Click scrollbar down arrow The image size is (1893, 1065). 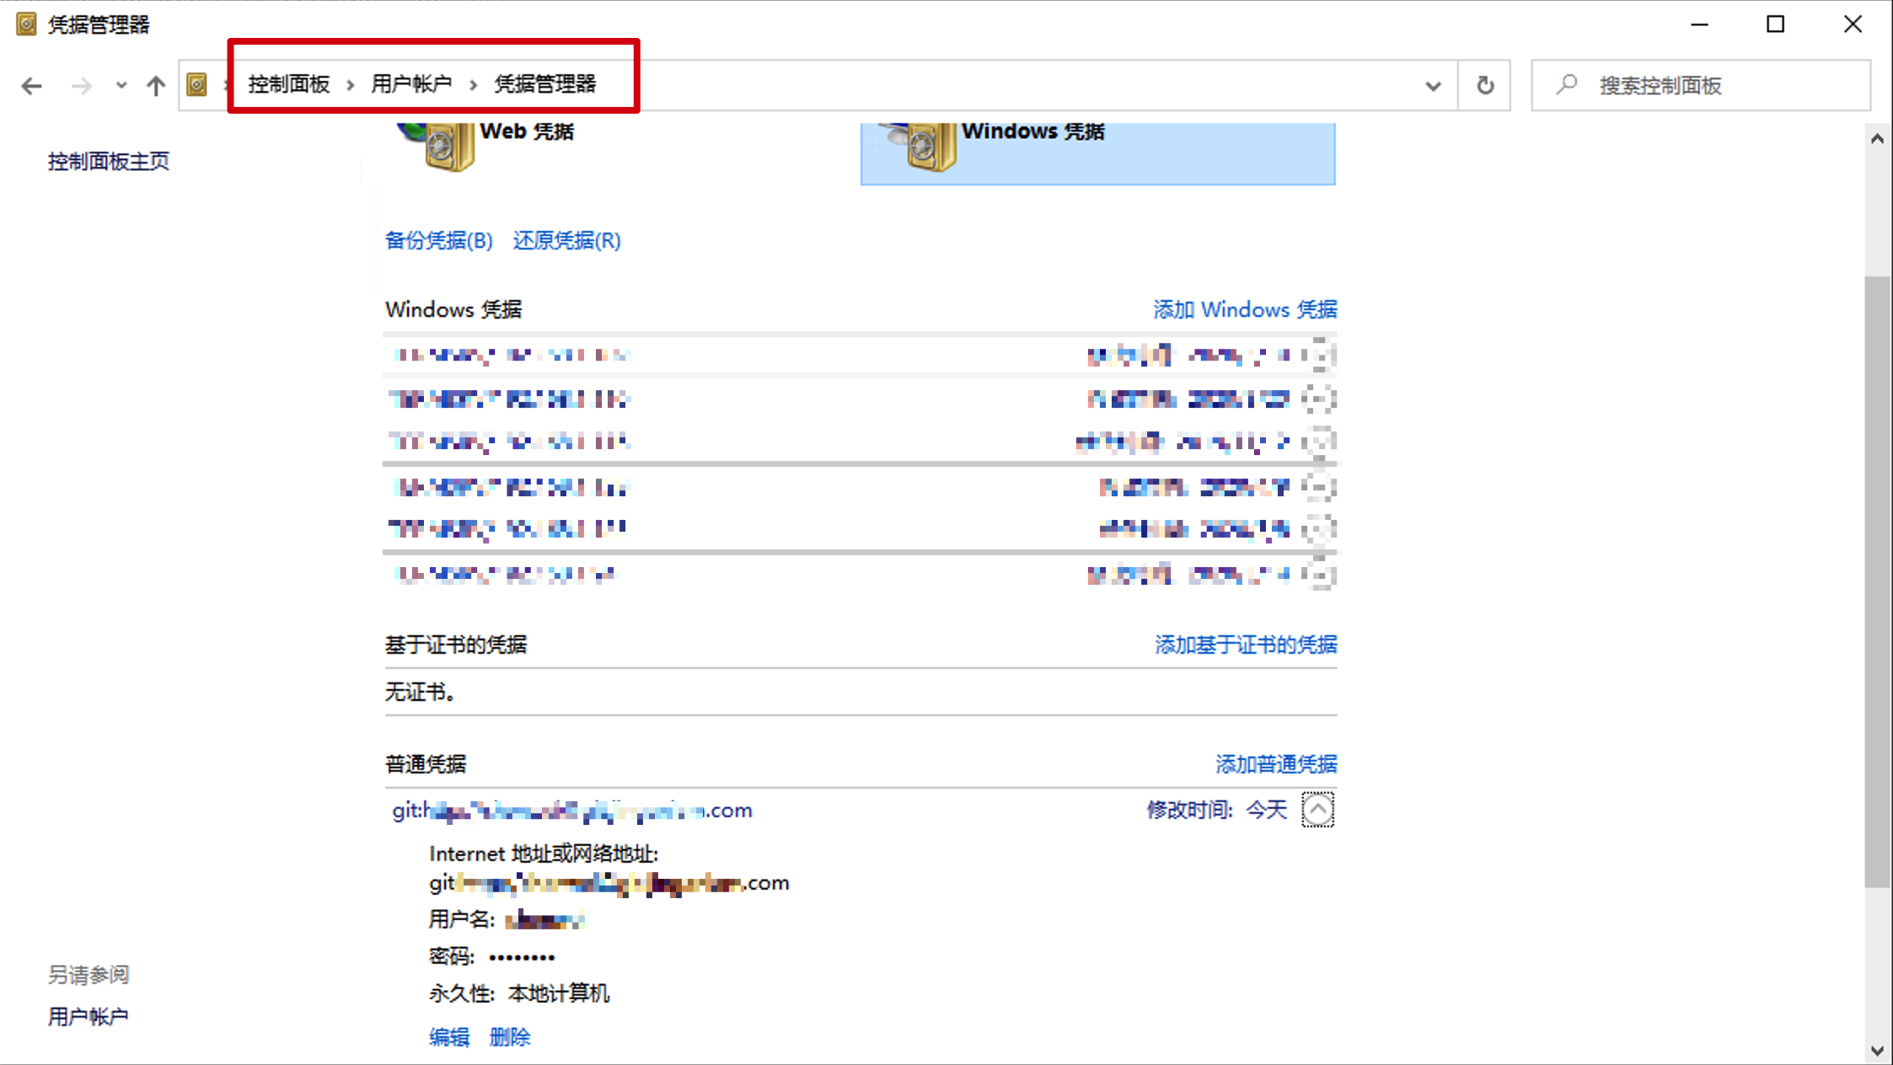pos(1877,1051)
